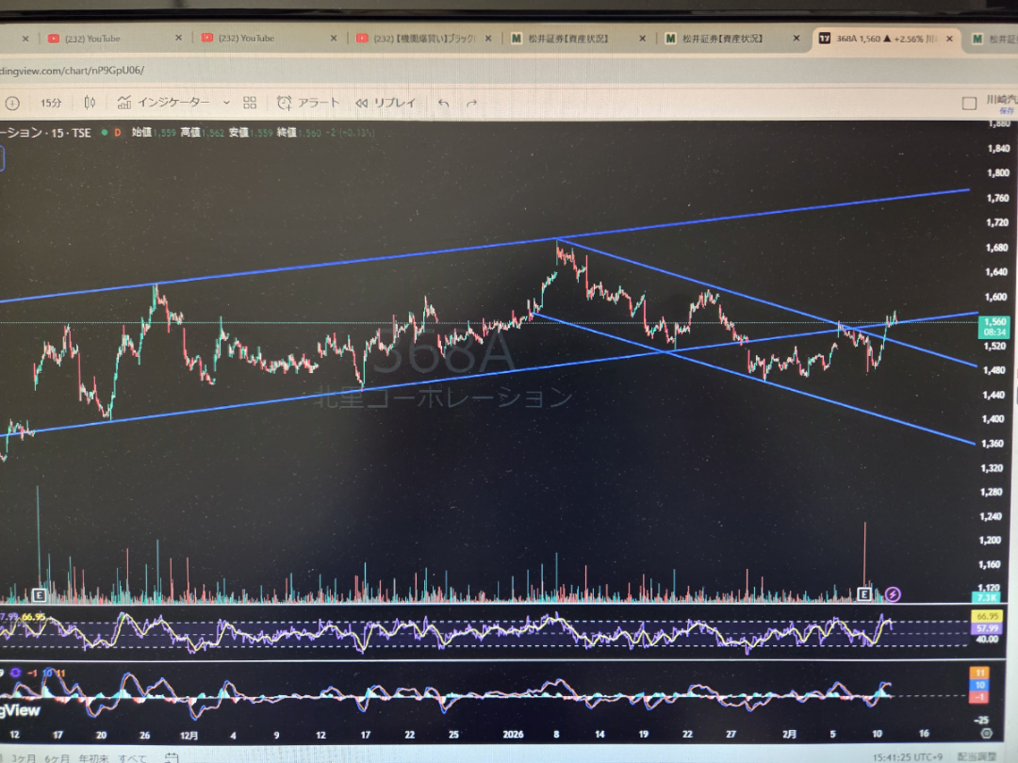Switch to first 松井証券【資産状況】 tab

pyautogui.click(x=568, y=39)
